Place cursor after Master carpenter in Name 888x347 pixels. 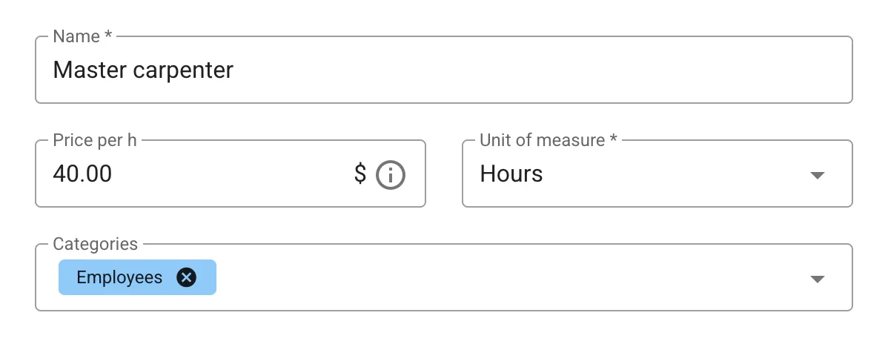(236, 70)
